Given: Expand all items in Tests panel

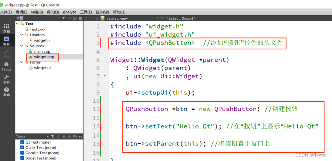Looking at the screenshot, I should point(64,136).
